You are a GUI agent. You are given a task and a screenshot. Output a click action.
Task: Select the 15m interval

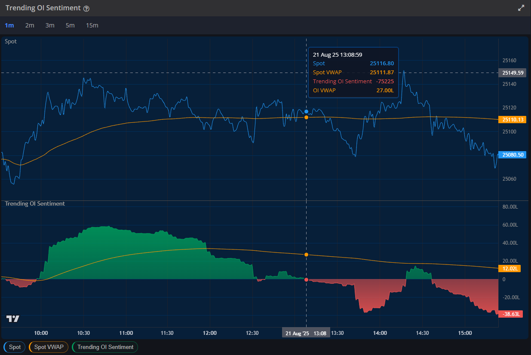pos(92,25)
